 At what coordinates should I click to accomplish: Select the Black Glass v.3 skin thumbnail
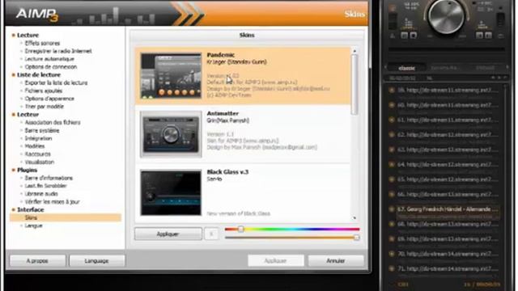pos(171,192)
